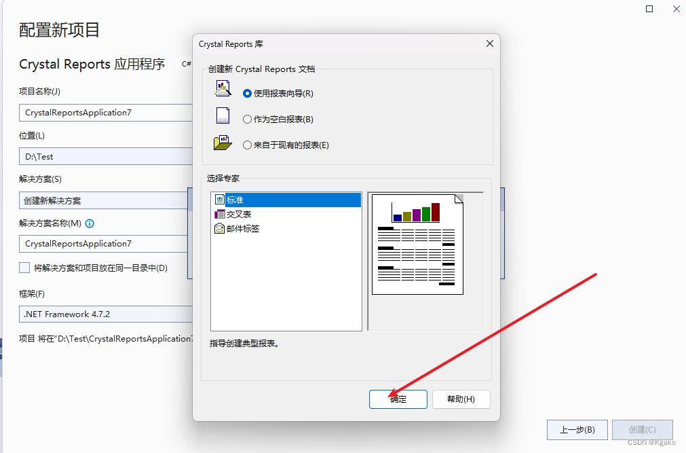
Task: Click the report wizard icon
Action: [x=223, y=88]
